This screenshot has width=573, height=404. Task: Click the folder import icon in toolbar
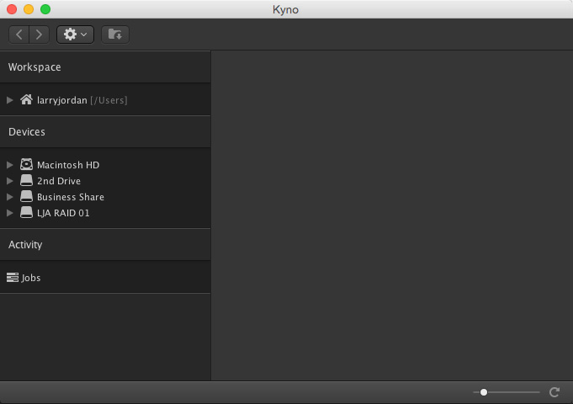(x=115, y=35)
